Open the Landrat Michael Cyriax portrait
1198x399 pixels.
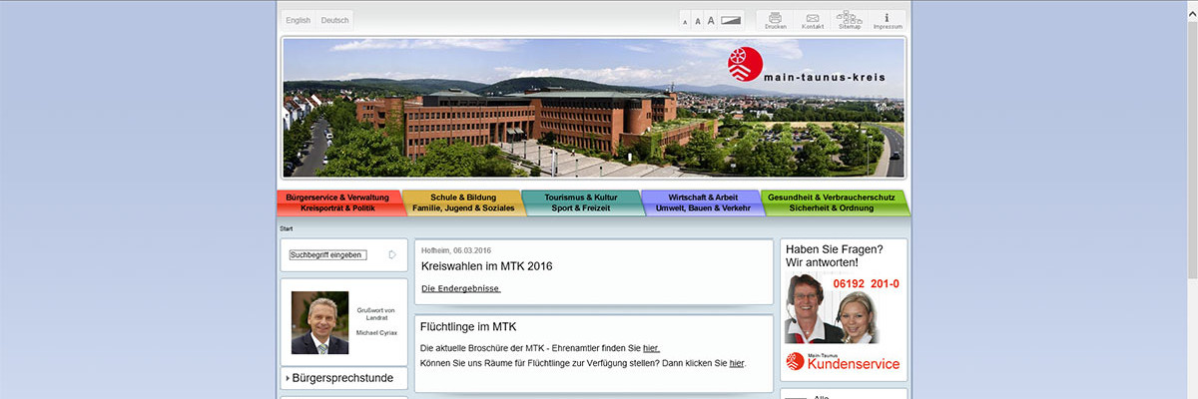[x=319, y=323]
